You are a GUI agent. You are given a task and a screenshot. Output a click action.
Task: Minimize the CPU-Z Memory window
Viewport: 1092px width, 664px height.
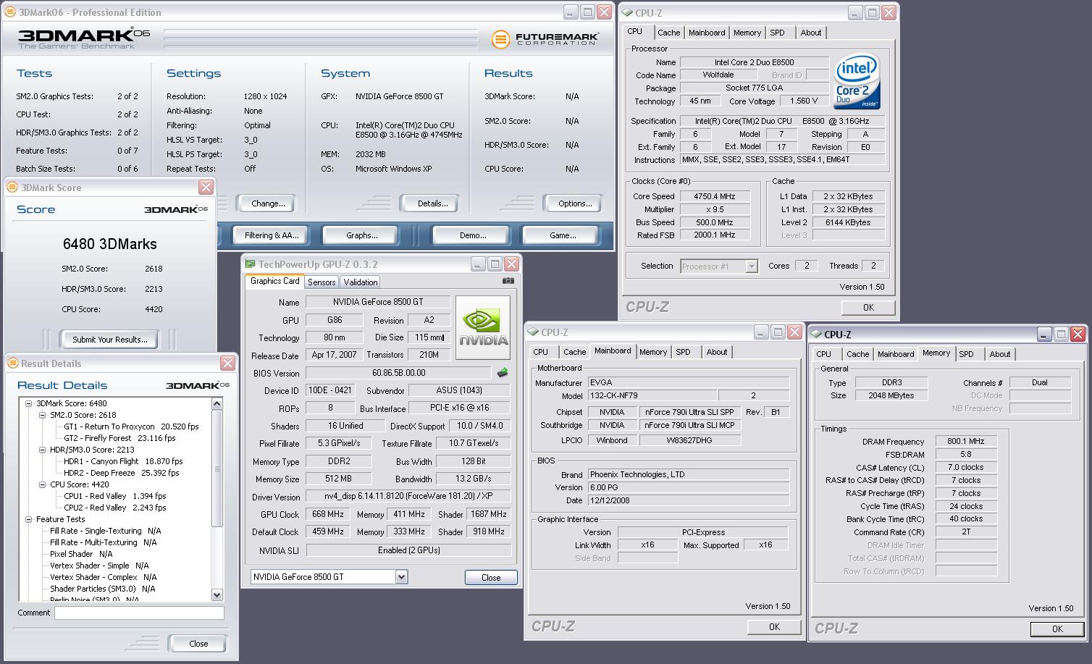(1043, 335)
